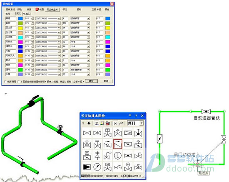Select the valve with tilde circle on top
Image resolution: width=229 pixels, height=182 pixels.
tap(128, 167)
